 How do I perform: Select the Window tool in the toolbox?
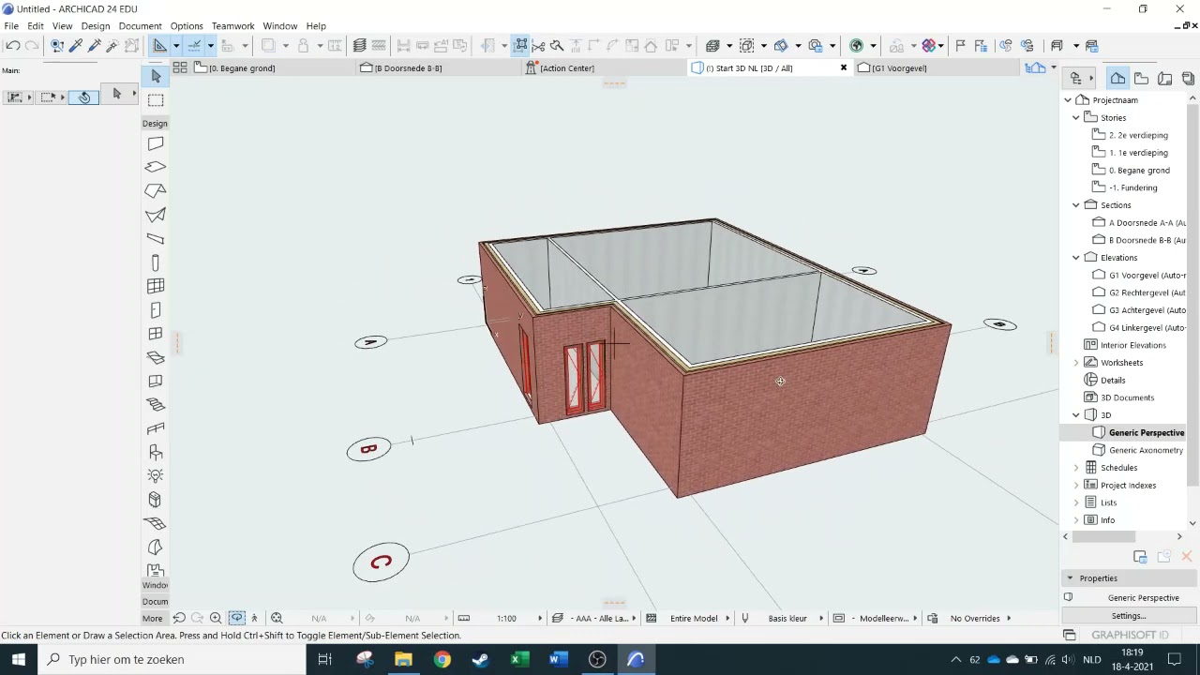[x=156, y=334]
